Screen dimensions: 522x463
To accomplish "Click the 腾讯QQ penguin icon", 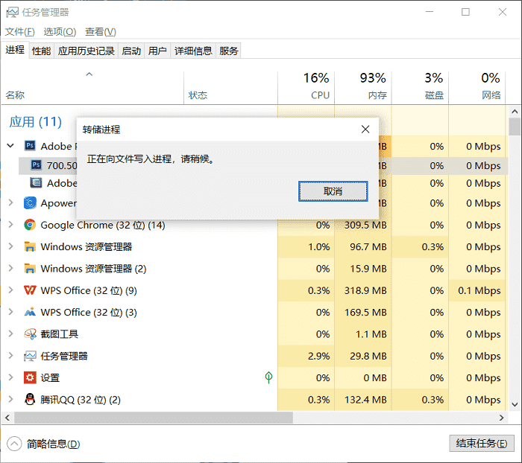I will click(30, 399).
